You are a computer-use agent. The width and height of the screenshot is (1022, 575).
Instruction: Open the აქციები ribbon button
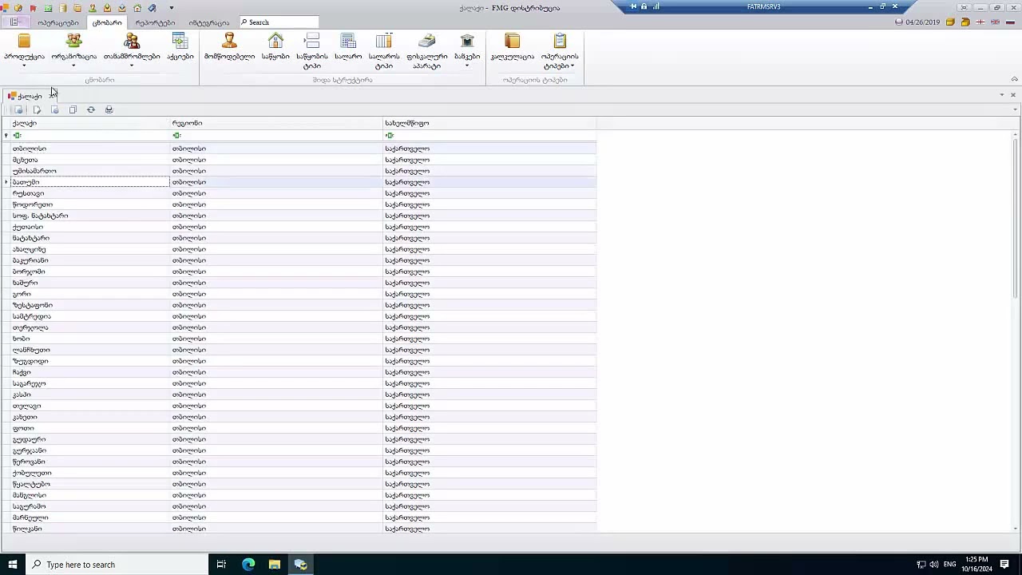coord(180,48)
